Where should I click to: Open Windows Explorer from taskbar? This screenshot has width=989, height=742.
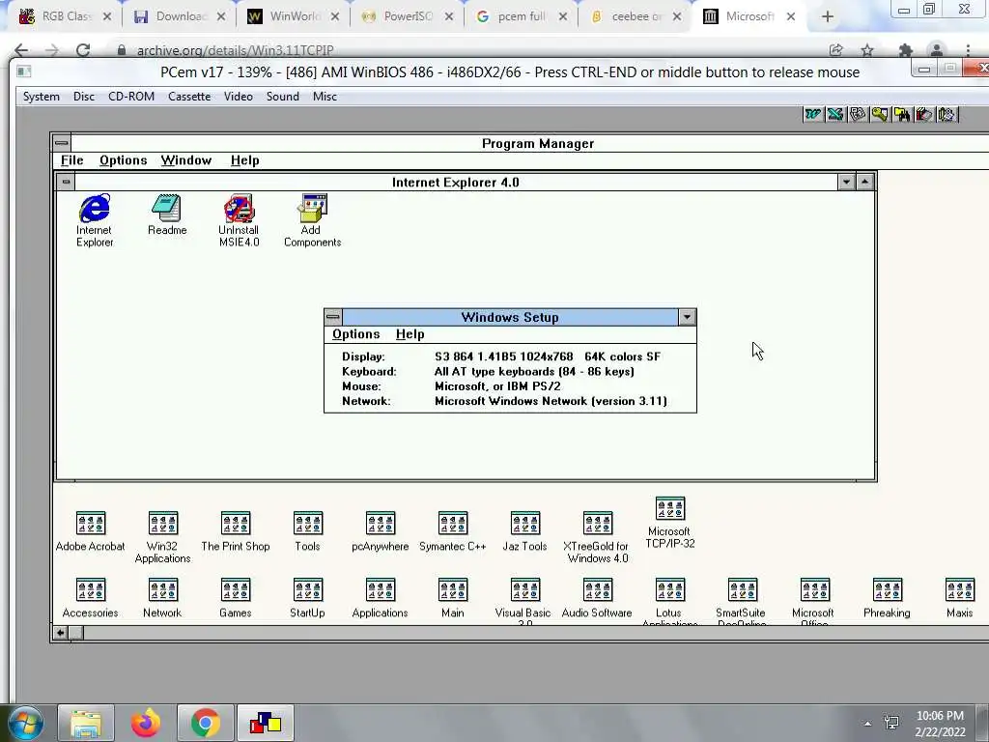coord(86,723)
